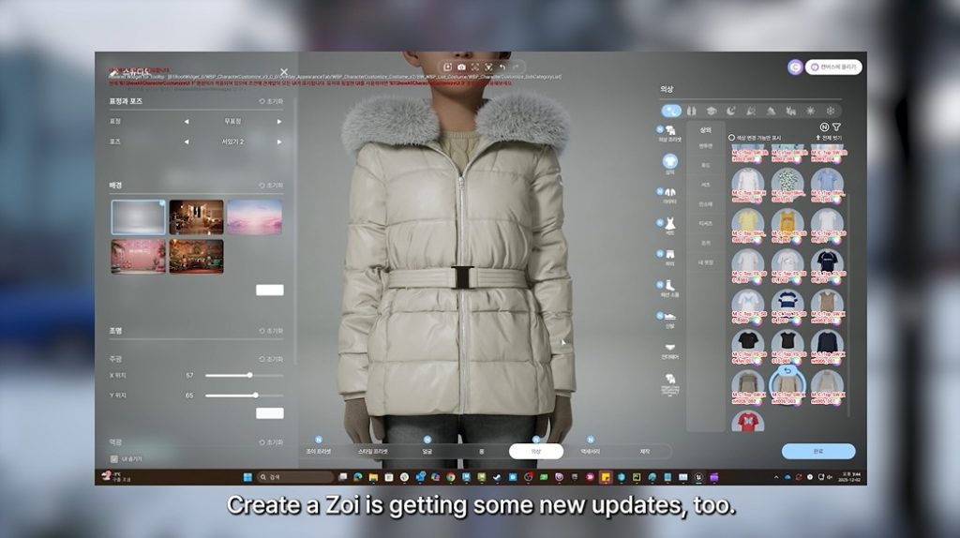960x538 pixels.
Task: Choose the brown vest top
Action: click(827, 306)
